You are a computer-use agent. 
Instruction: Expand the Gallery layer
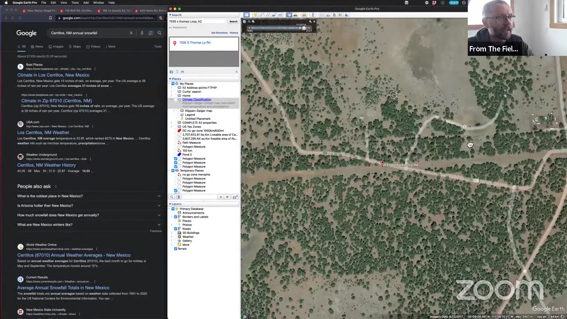click(172, 241)
